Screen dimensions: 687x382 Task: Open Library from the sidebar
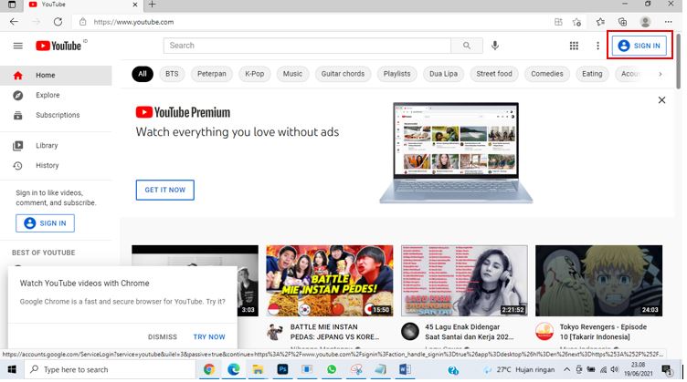[46, 146]
